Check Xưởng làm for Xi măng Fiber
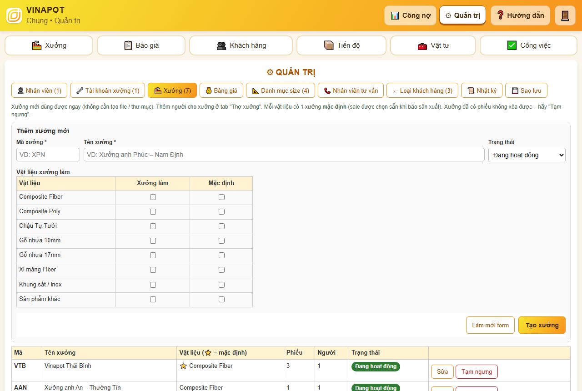 click(x=153, y=270)
